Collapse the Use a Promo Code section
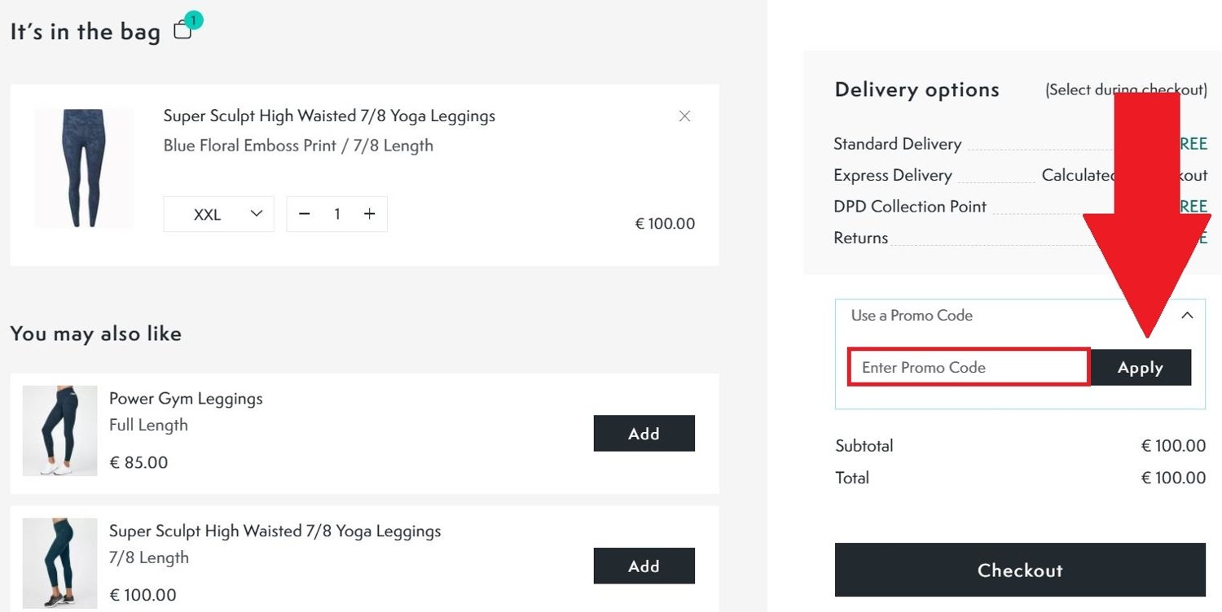Image resolution: width=1222 pixels, height=612 pixels. 1187,315
